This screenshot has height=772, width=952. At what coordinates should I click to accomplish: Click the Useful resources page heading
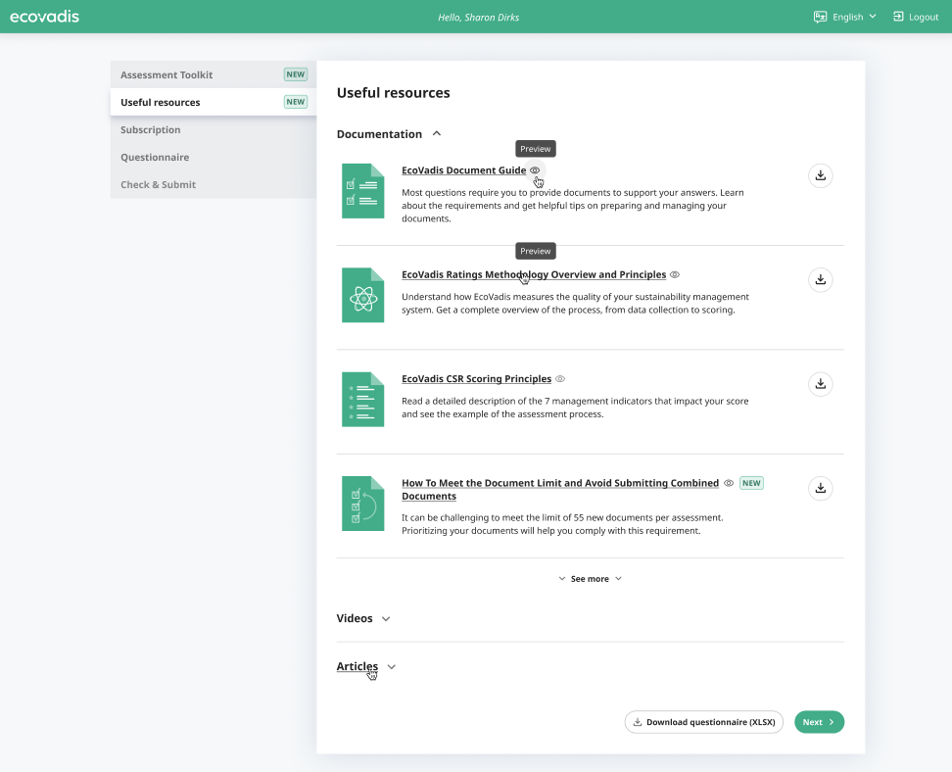[x=394, y=93]
